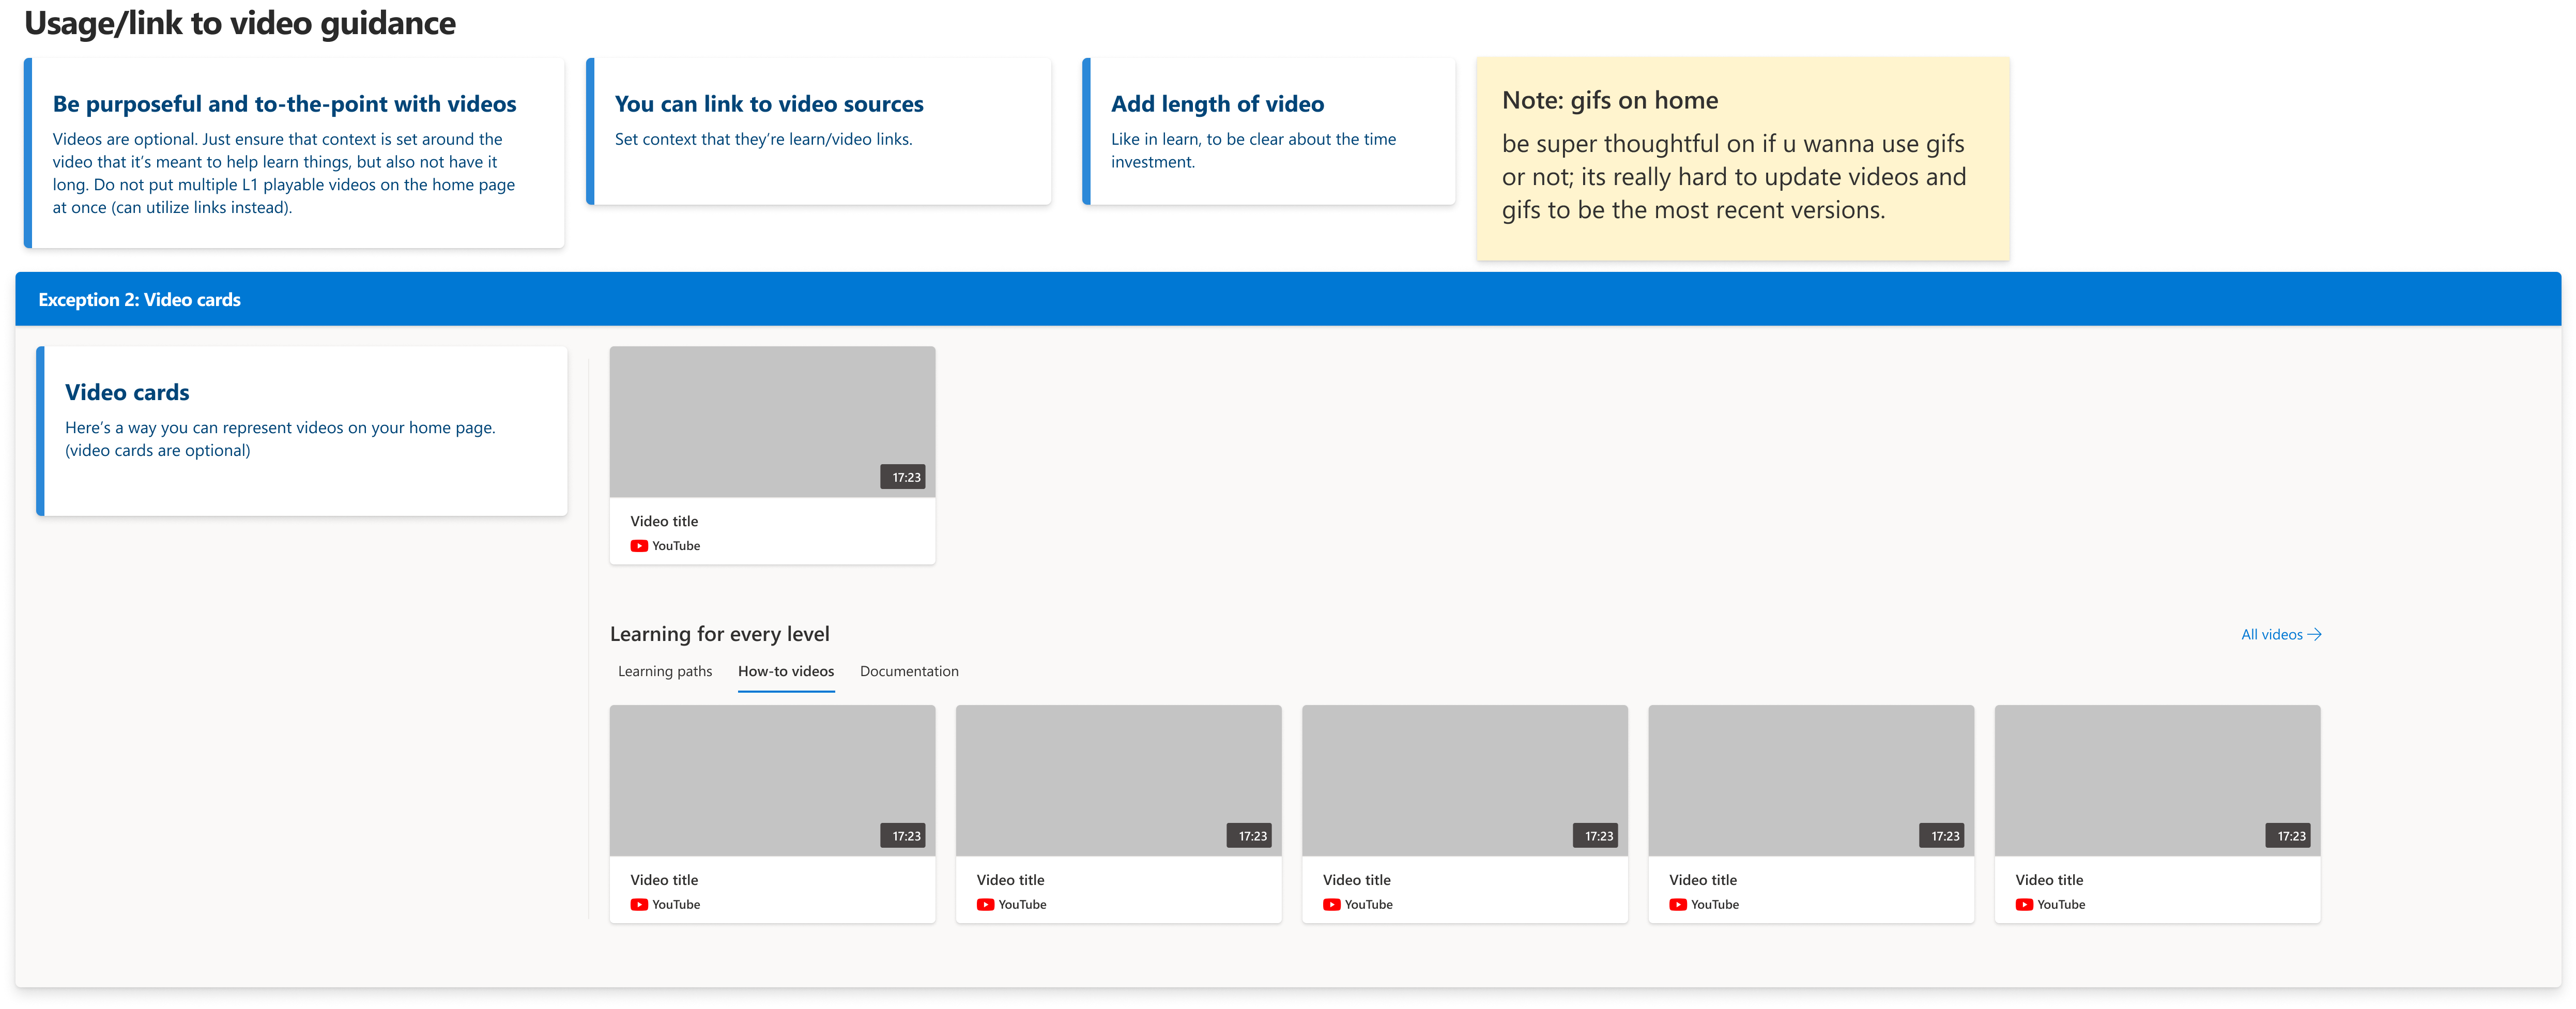Viewport: 2576px width, 1009px height.
Task: Click YouTube icon on third row video card
Action: (x=1331, y=905)
